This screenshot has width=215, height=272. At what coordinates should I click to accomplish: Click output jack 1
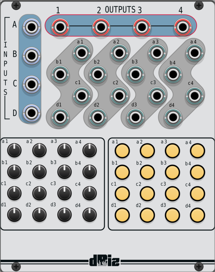click(x=60, y=27)
